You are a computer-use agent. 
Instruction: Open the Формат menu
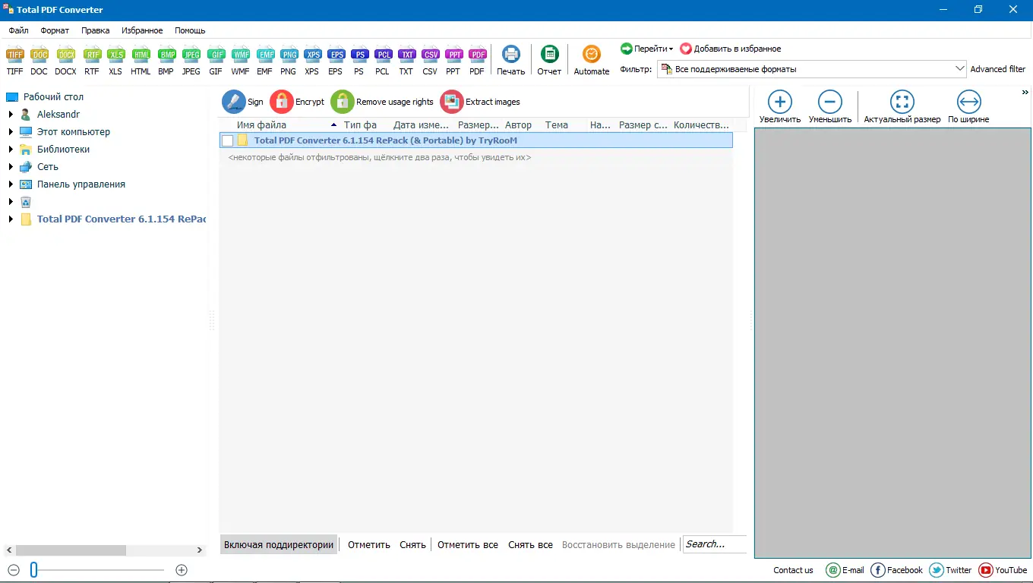tap(54, 30)
